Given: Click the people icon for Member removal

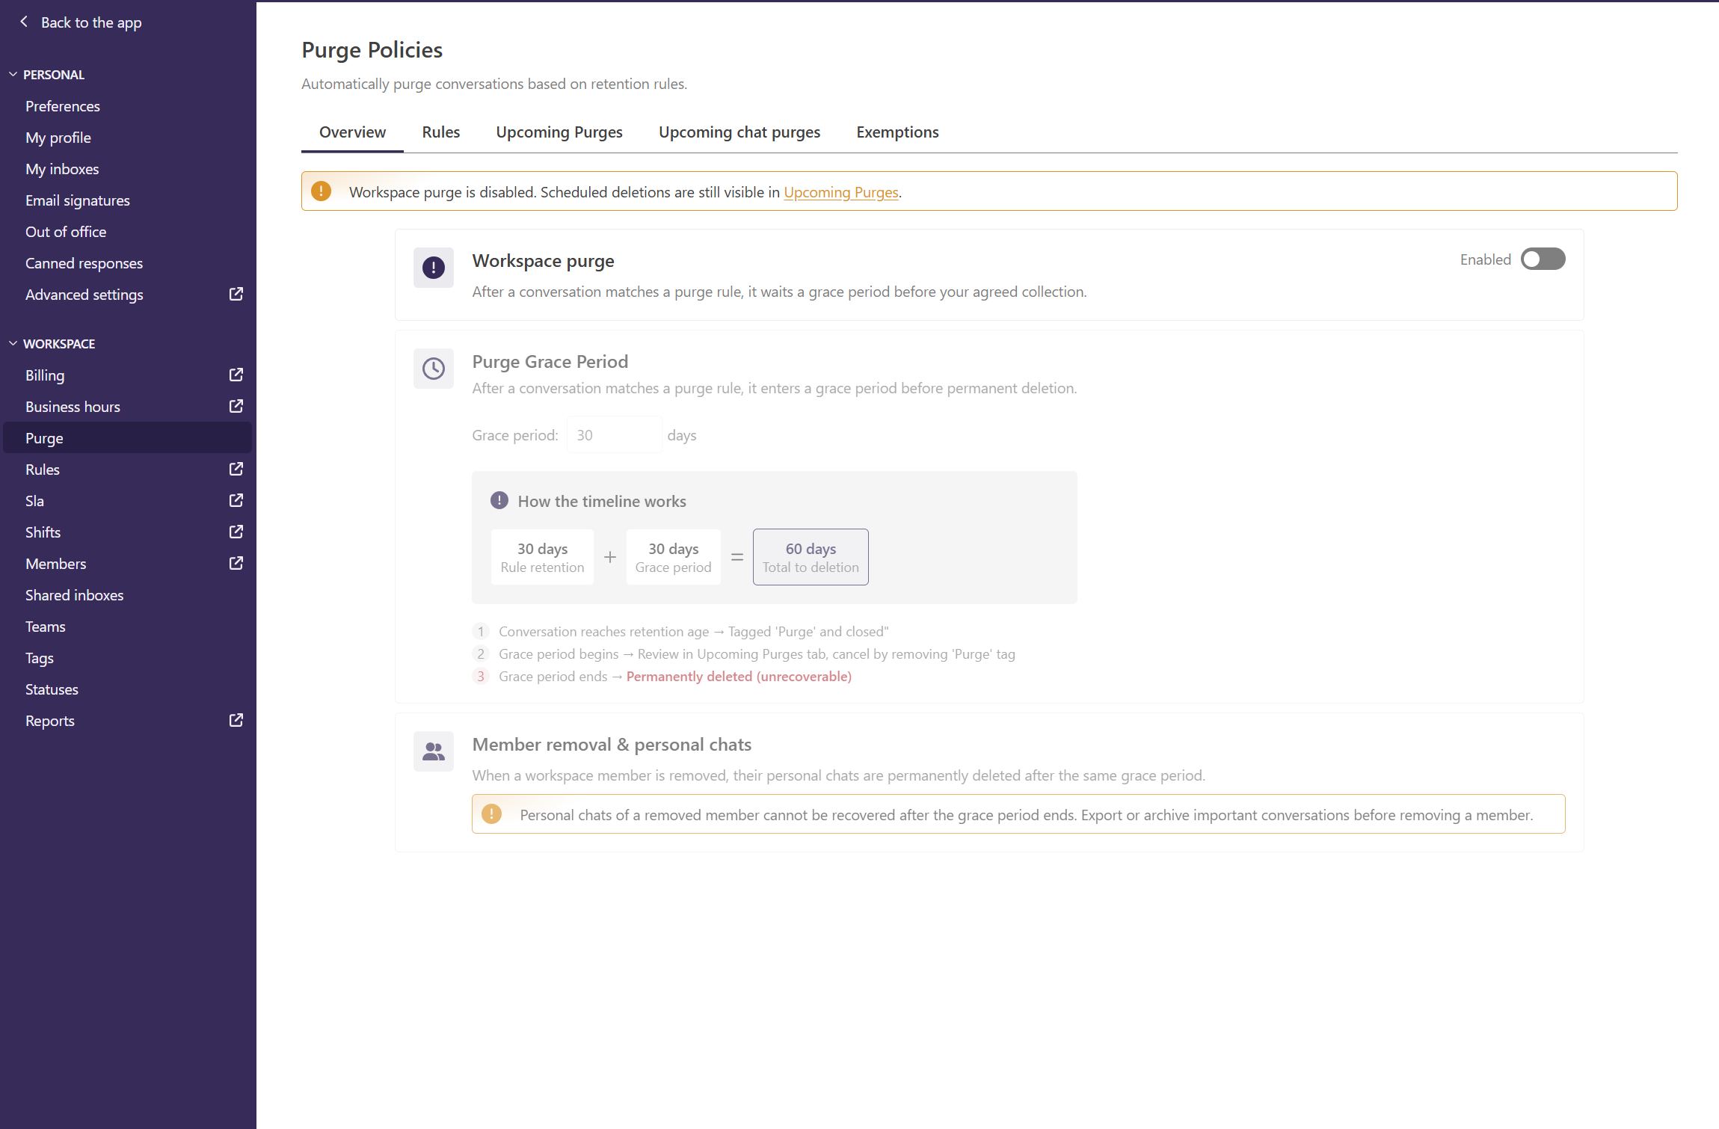Looking at the screenshot, I should point(434,751).
